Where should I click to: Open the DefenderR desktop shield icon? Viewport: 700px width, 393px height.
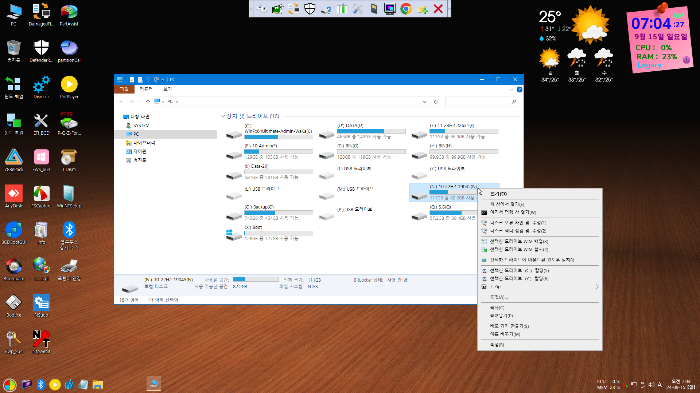[x=41, y=52]
